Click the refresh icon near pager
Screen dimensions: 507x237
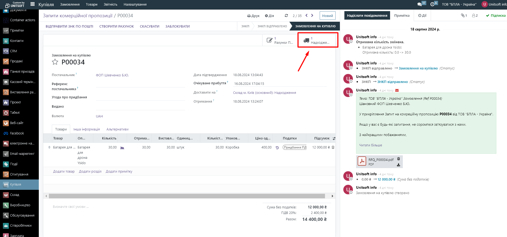pos(286,16)
